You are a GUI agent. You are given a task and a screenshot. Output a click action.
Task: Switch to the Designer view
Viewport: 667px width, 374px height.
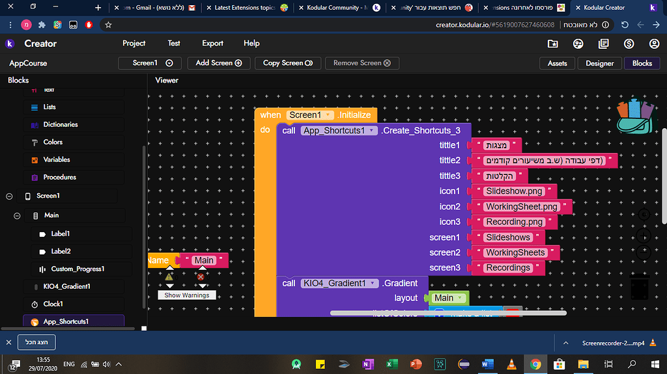click(x=599, y=63)
